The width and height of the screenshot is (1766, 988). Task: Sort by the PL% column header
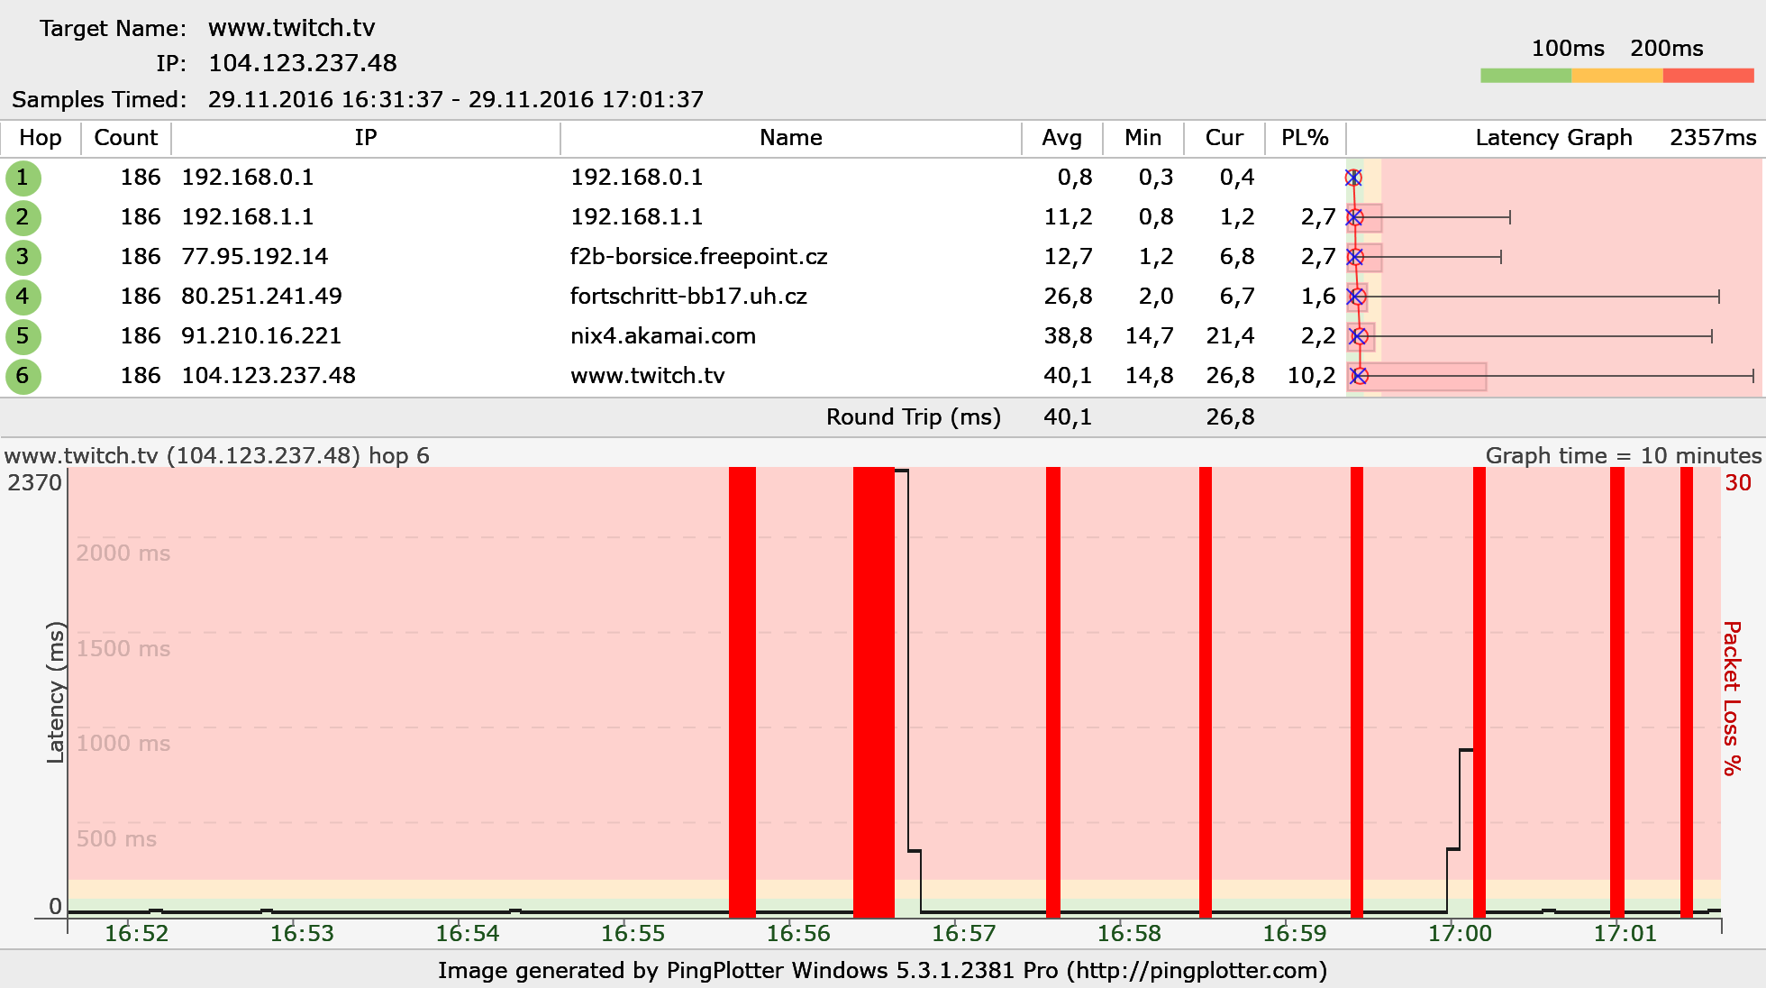click(x=1305, y=138)
